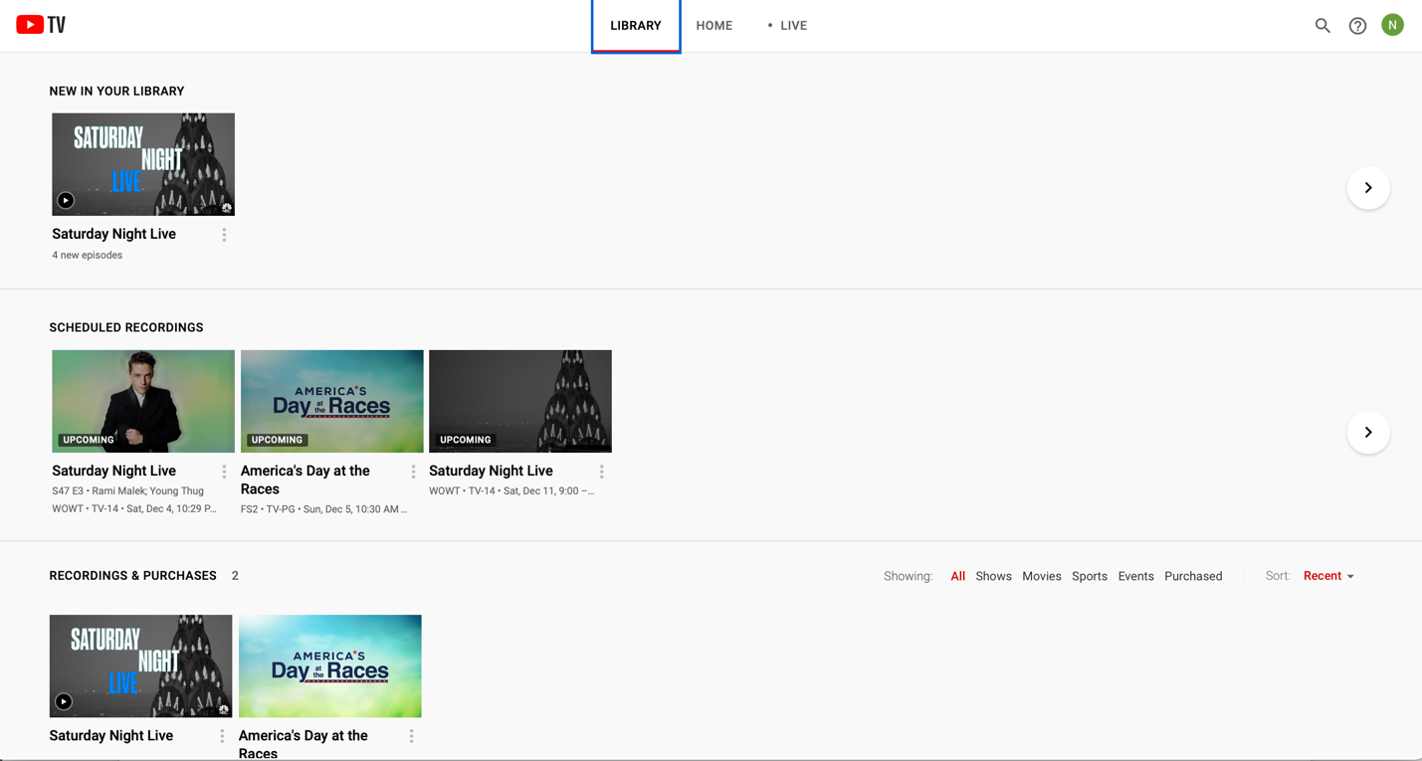
Task: Open options for recorded Saturday Night Live
Action: [222, 736]
